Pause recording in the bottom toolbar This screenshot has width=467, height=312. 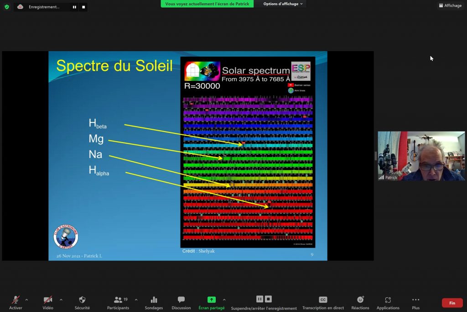[x=259, y=299]
